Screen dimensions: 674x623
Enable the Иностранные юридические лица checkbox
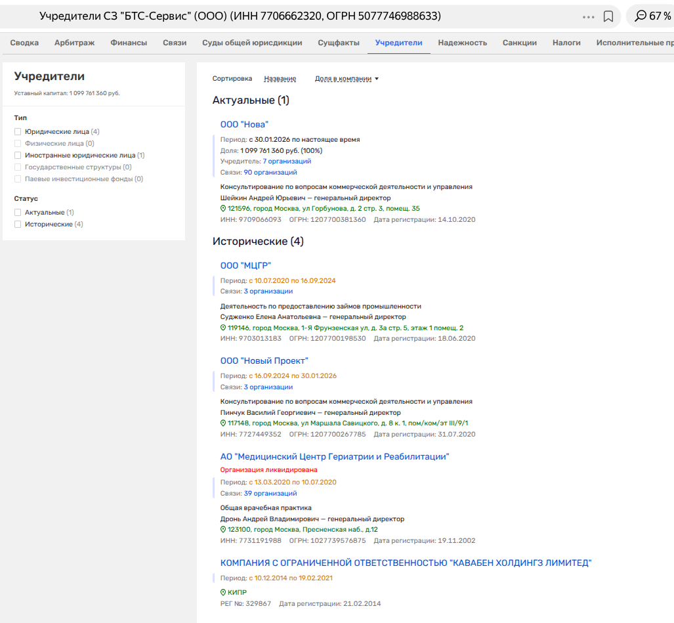[x=18, y=156]
